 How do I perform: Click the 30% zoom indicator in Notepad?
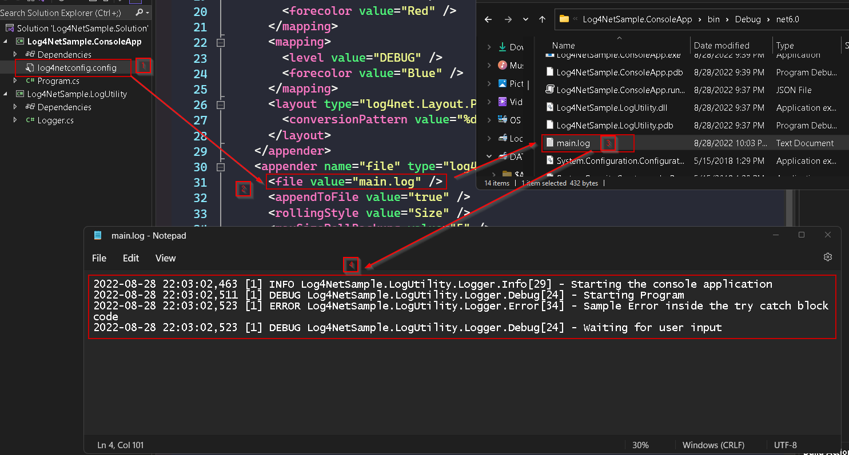pos(640,445)
